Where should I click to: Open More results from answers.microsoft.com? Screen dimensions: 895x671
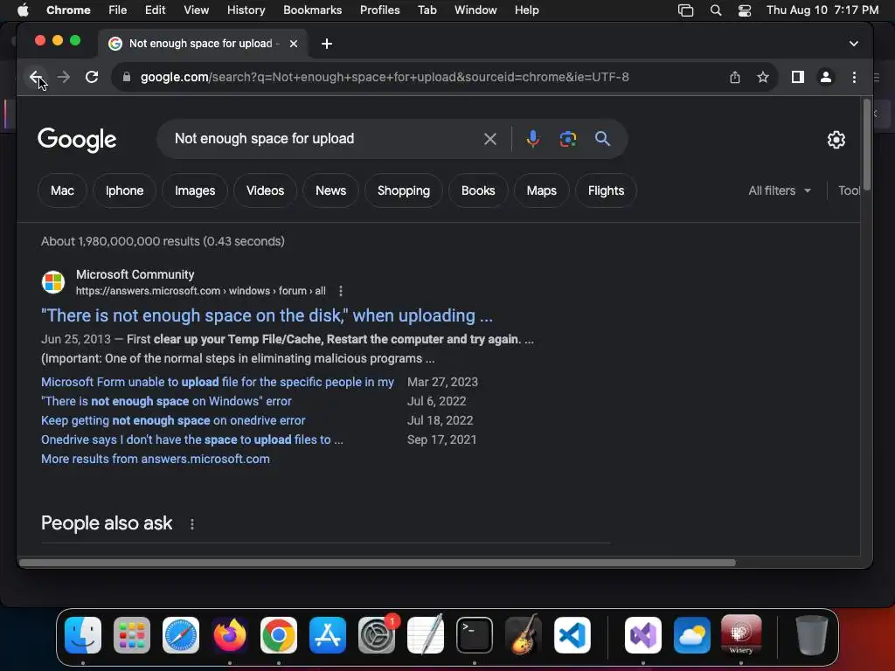click(156, 459)
